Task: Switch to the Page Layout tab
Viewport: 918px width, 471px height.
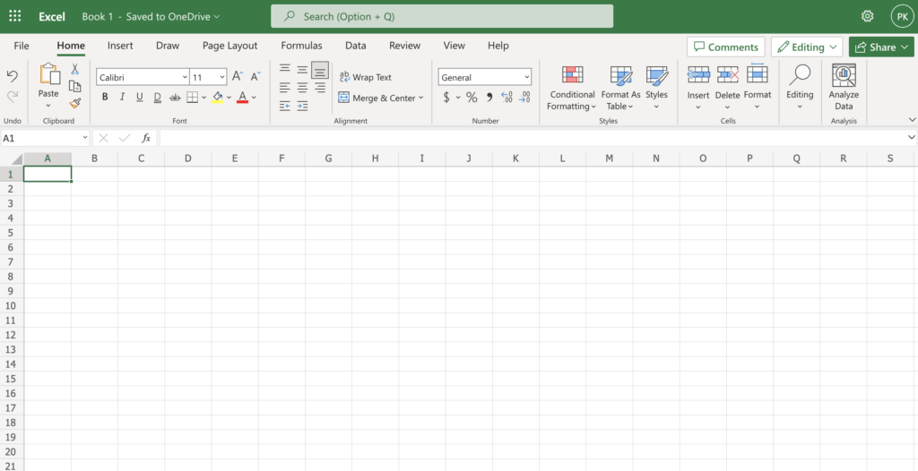Action: [230, 46]
